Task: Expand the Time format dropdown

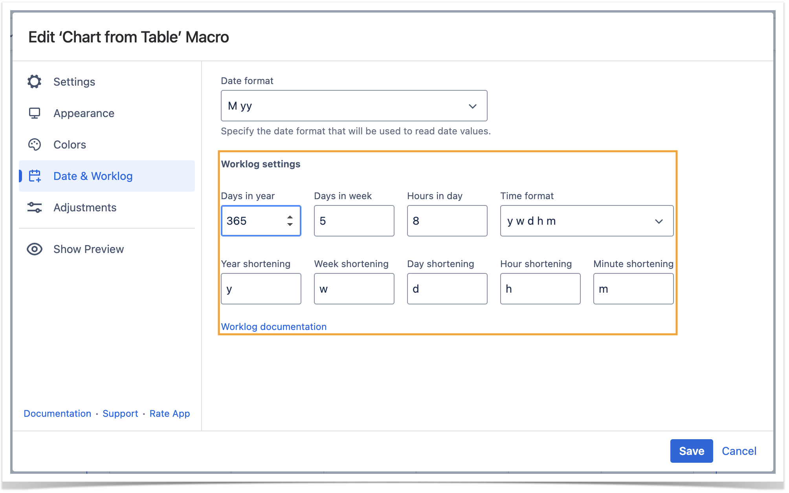Action: (x=586, y=221)
